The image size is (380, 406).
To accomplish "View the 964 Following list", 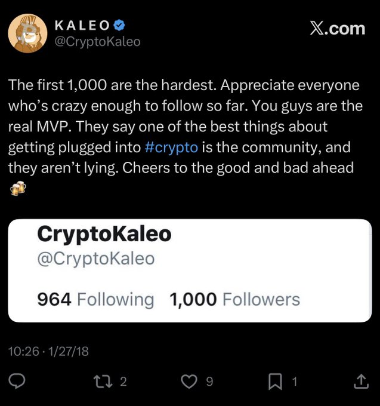I will pyautogui.click(x=95, y=299).
